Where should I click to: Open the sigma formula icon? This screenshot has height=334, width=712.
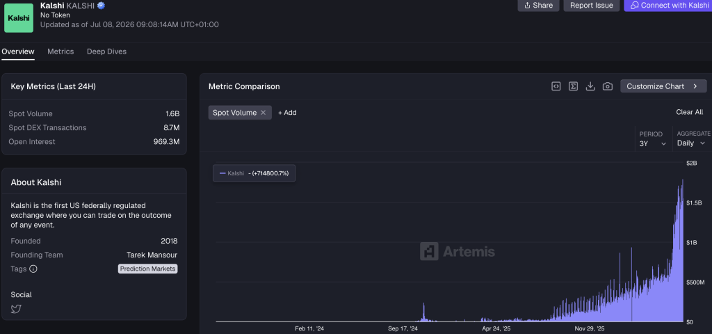coord(573,86)
